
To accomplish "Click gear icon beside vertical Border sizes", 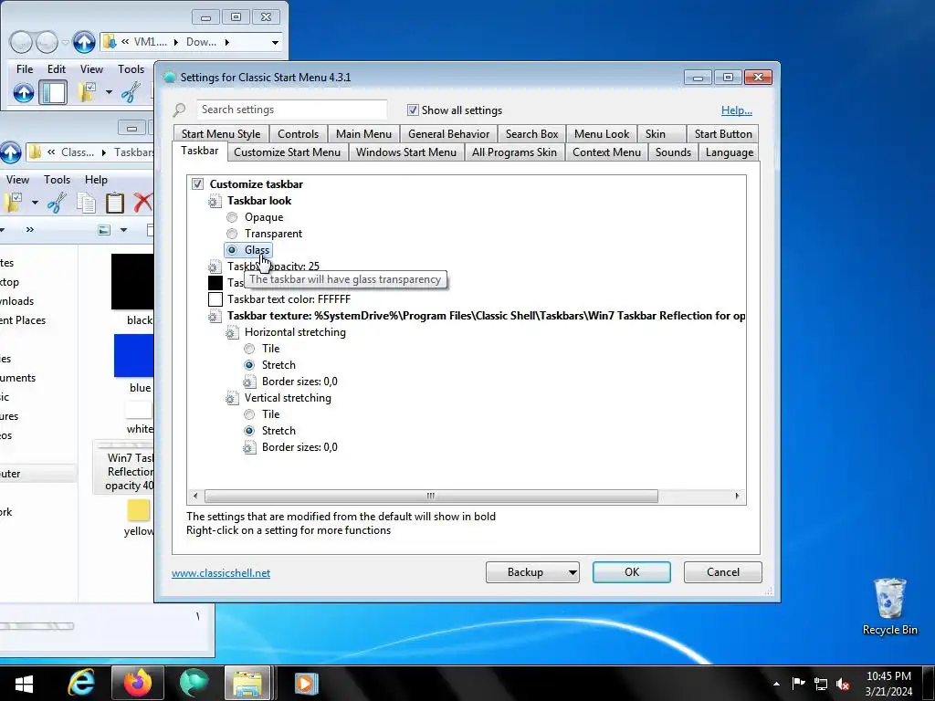I will click(x=249, y=447).
